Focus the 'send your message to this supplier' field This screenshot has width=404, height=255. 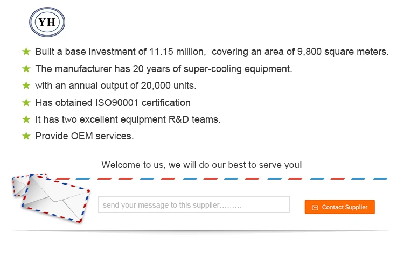coord(193,205)
